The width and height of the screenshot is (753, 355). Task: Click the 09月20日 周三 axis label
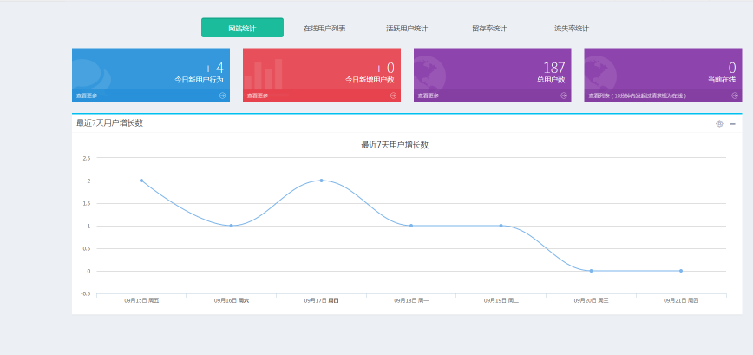click(591, 300)
